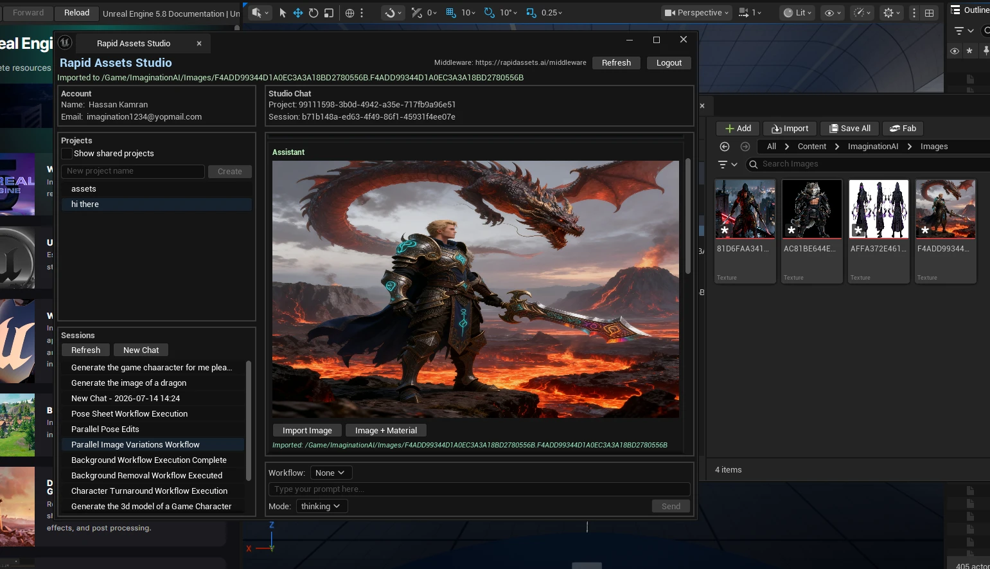Select the 'assets' project
Screen dimensions: 990x569
click(157, 189)
